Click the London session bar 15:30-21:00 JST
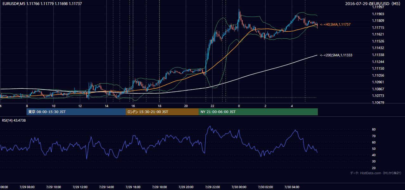 click(x=162, y=112)
